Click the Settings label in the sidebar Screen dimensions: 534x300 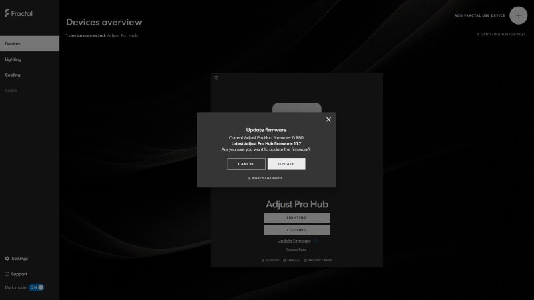point(20,259)
